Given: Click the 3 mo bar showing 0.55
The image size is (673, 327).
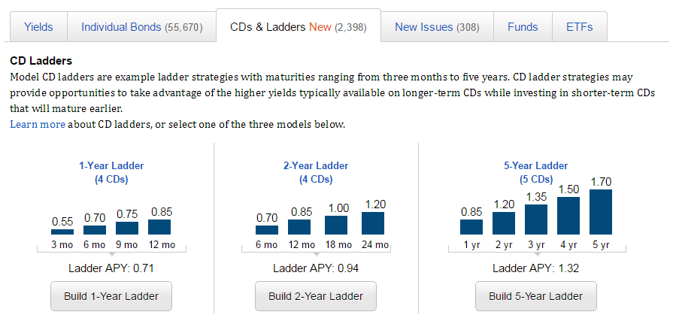Looking at the screenshot, I should [62, 232].
